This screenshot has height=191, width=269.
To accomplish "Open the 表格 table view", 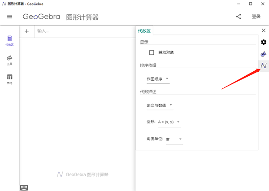I will point(9,79).
